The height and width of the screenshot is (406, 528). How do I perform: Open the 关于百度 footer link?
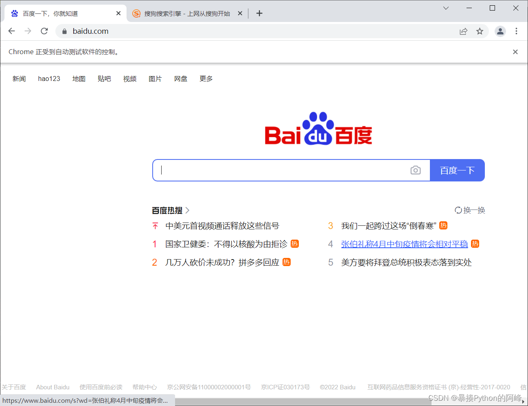click(x=13, y=387)
